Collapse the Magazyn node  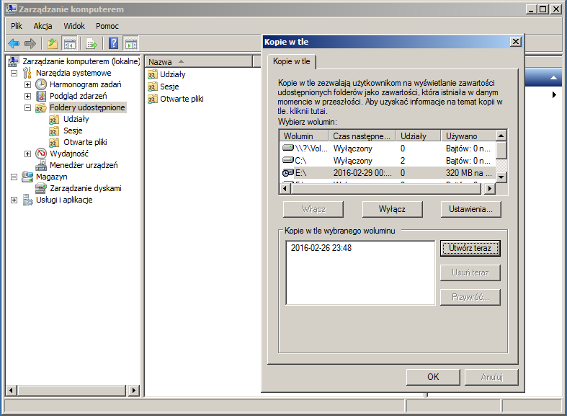click(14, 177)
